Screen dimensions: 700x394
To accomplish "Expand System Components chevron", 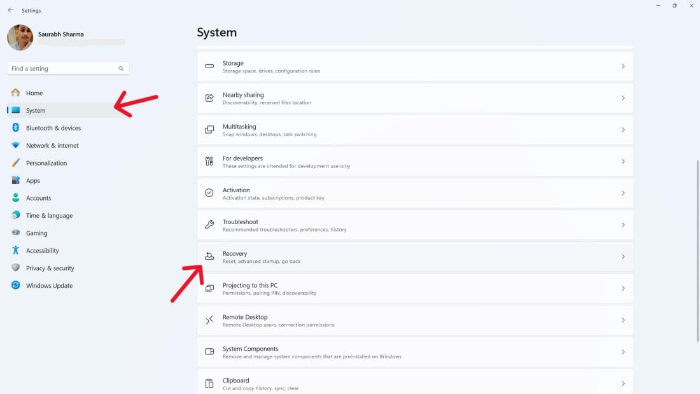I will click(623, 352).
